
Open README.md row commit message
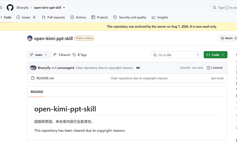click(x=139, y=78)
